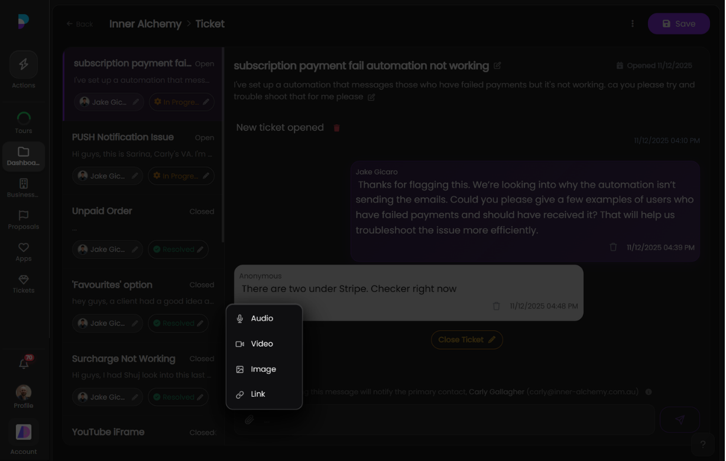Edit the 'In Progress' status of the PUSH Notification ticket
The height and width of the screenshot is (461, 726).
point(205,176)
